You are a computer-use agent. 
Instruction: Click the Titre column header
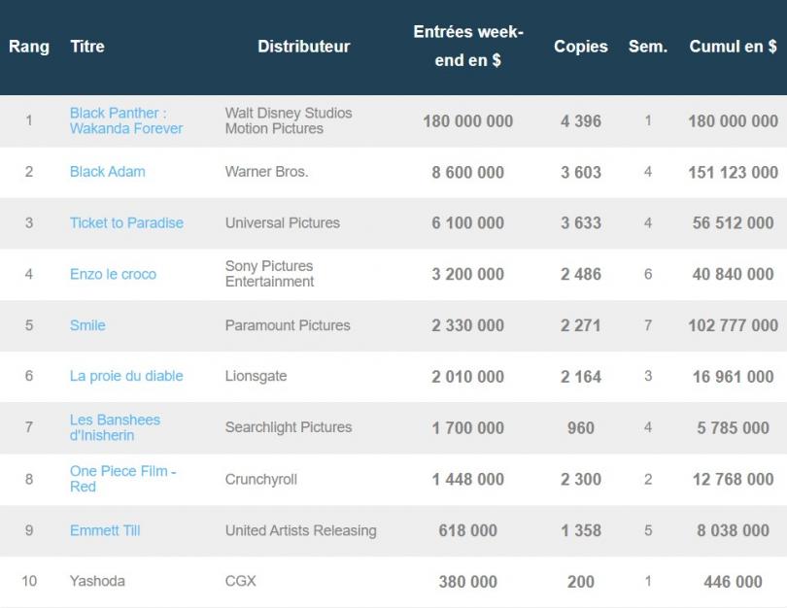87,47
